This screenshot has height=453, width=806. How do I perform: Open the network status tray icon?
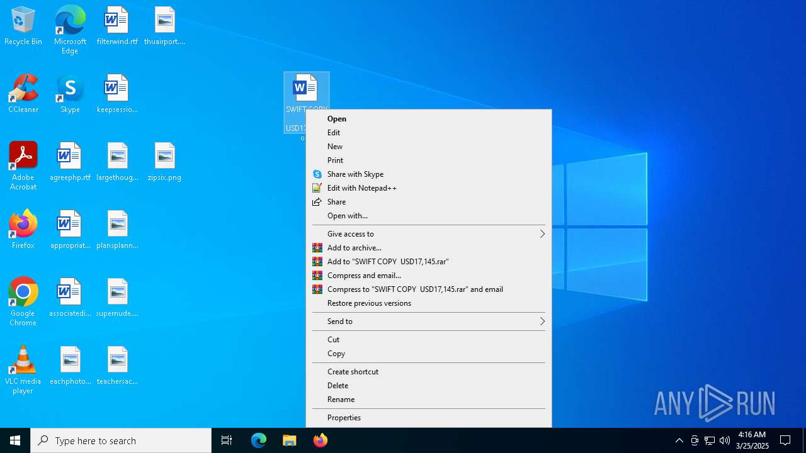(710, 440)
